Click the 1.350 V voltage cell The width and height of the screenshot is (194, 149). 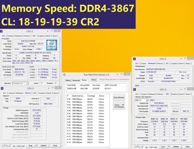[184, 140]
